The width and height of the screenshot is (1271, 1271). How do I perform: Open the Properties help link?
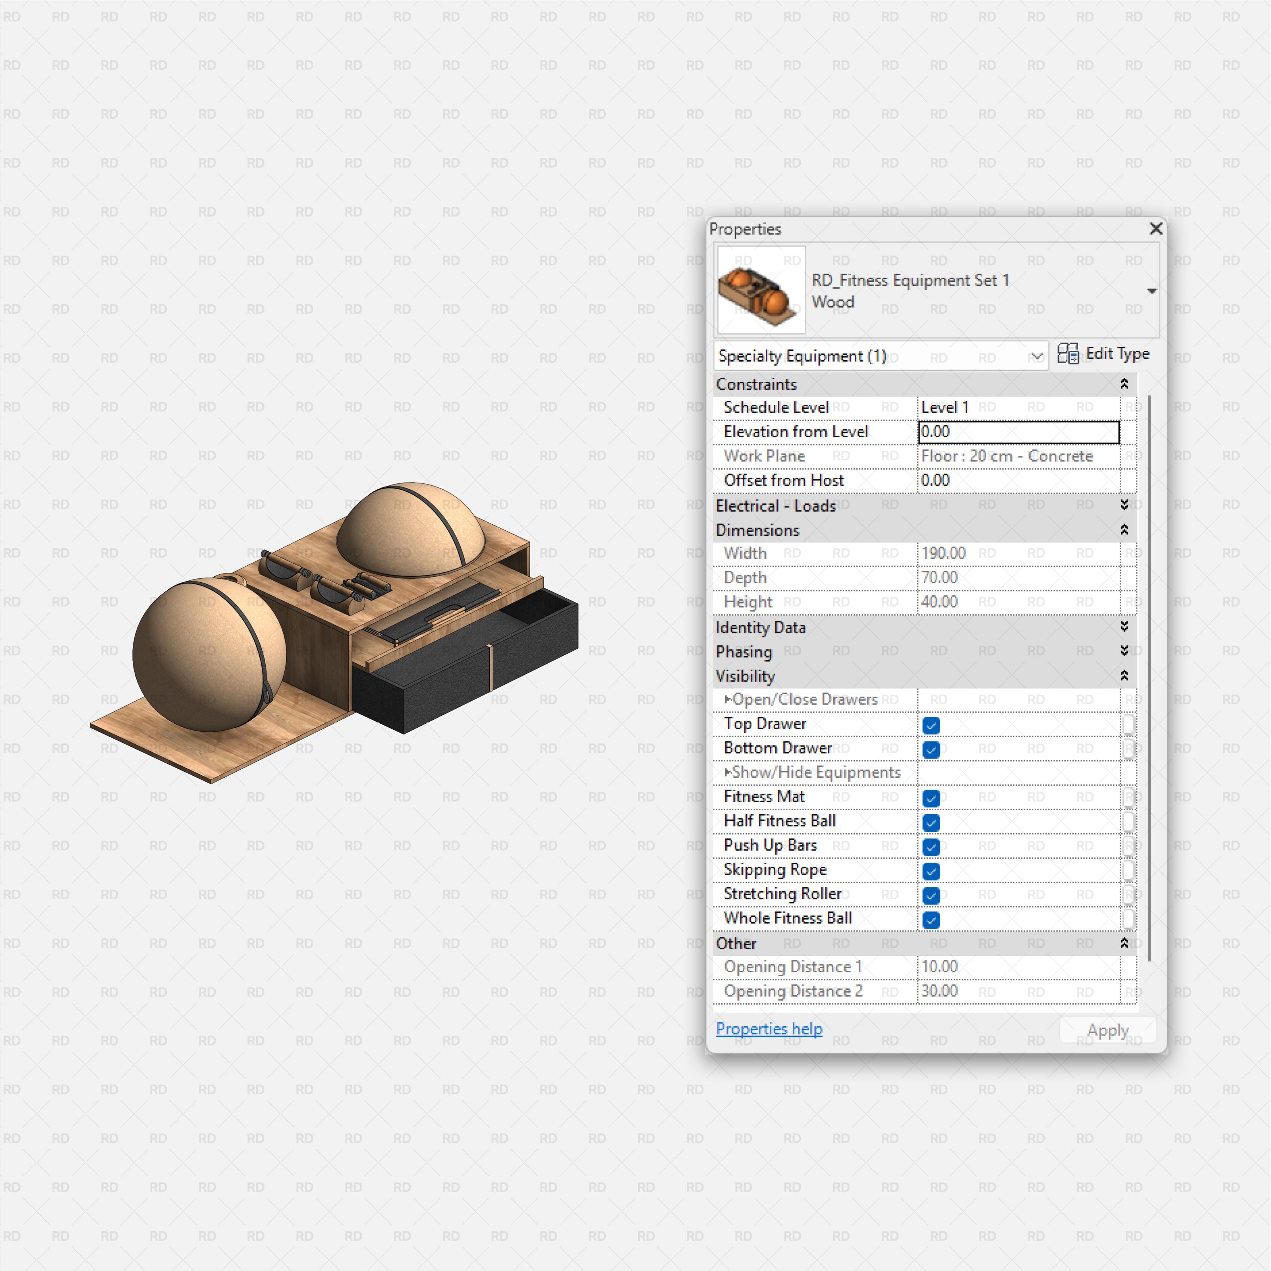coord(769,1029)
